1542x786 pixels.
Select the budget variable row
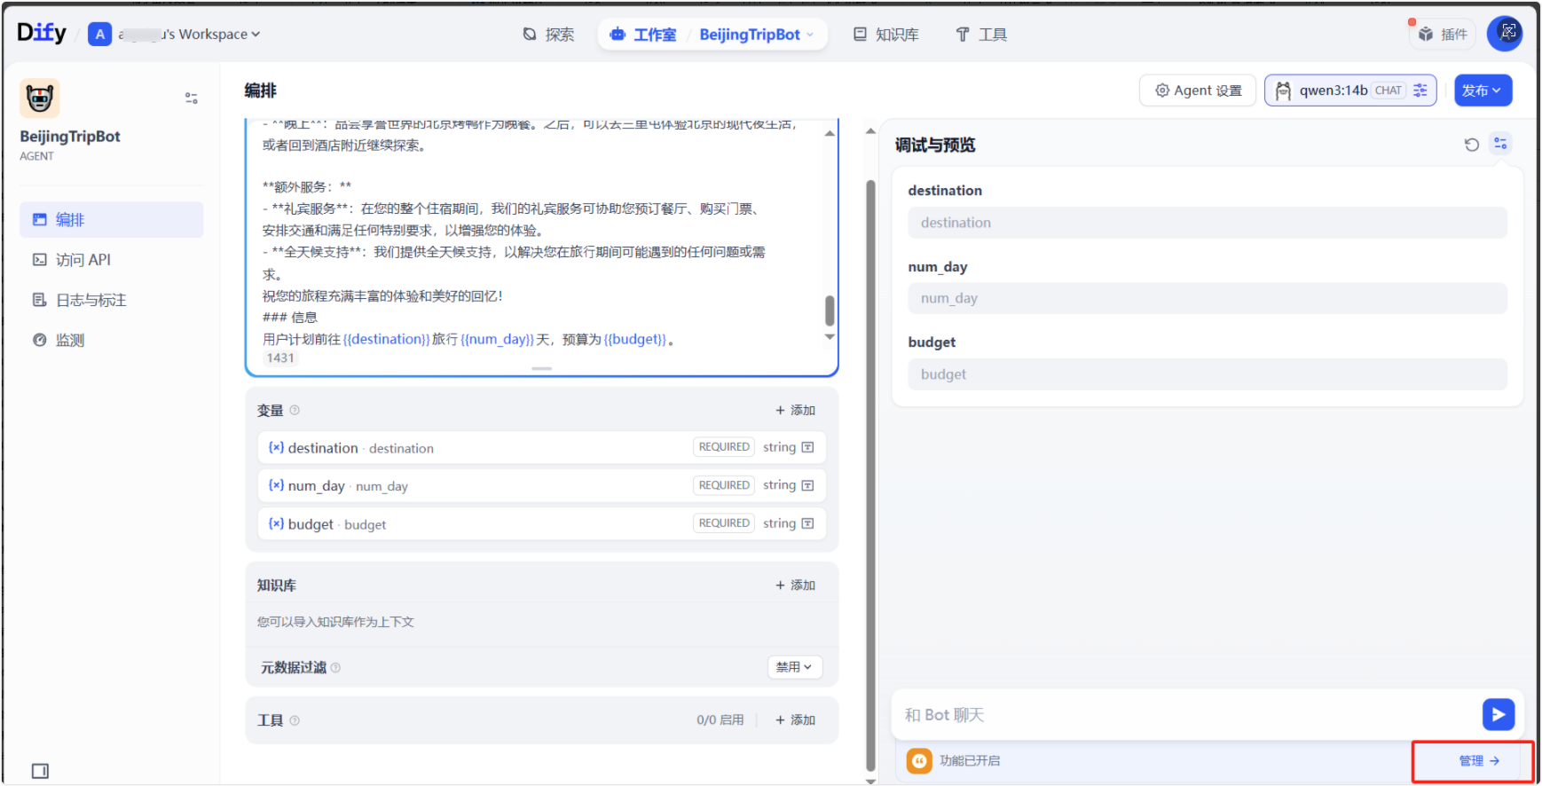pyautogui.click(x=542, y=524)
